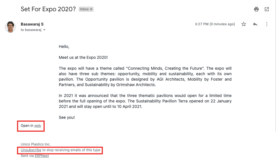
Task: Remove the Inbox label with the x
Action: 91,9
